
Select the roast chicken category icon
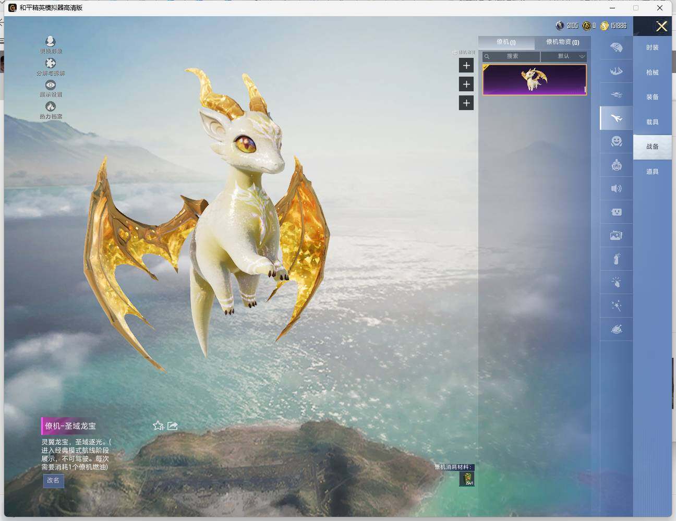point(616,329)
